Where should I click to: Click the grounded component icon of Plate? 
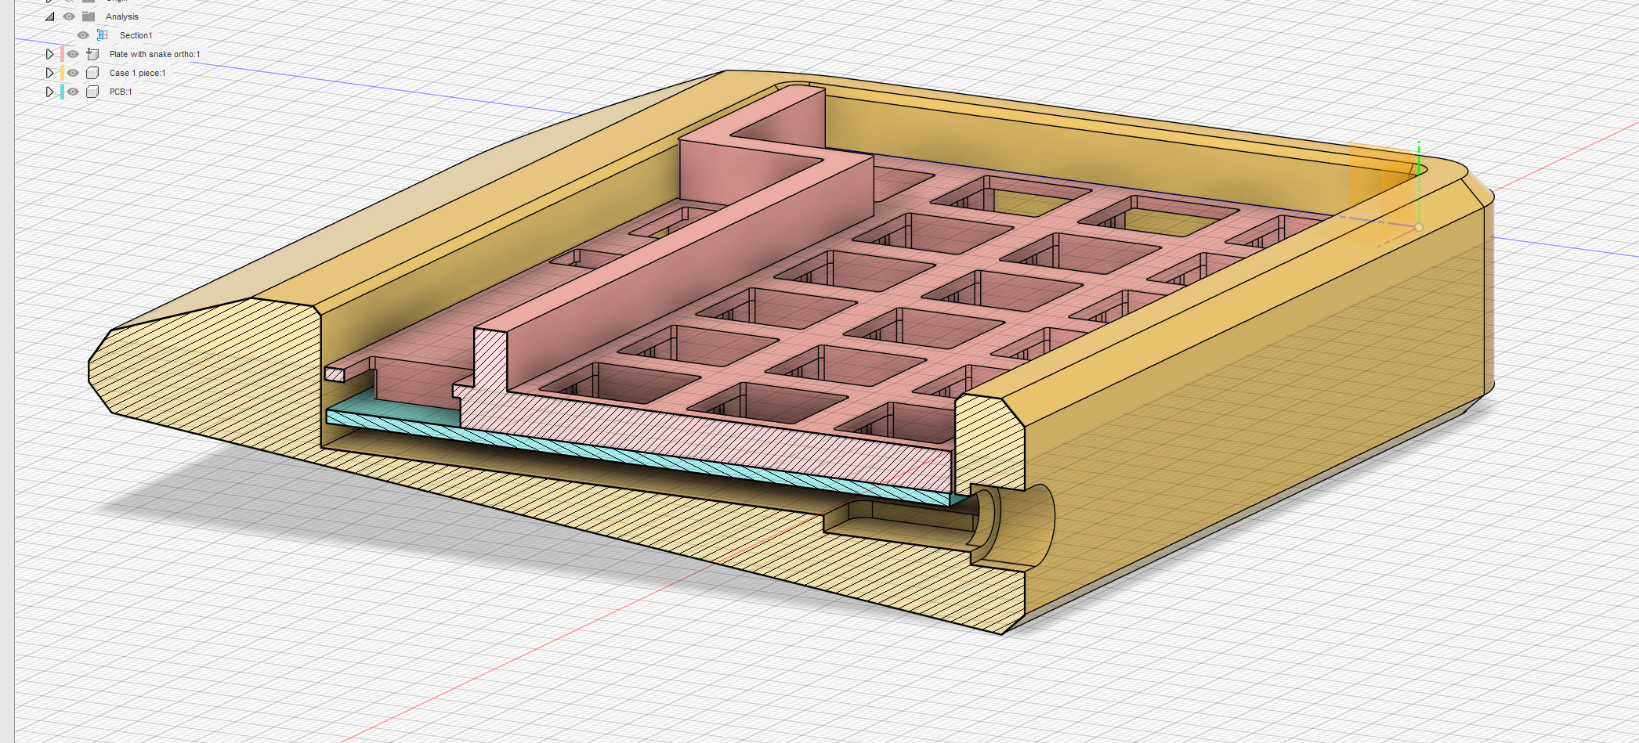pyautogui.click(x=92, y=54)
